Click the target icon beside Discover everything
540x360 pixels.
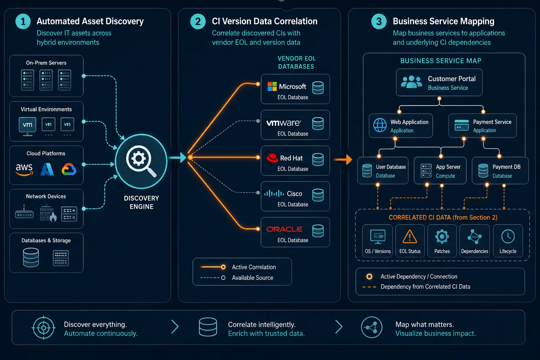tap(44, 328)
